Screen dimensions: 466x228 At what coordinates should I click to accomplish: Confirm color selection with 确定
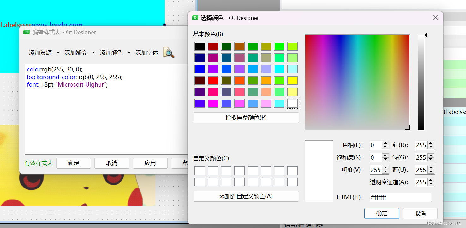381,213
